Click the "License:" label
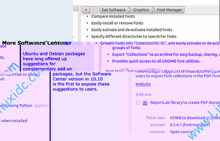Screen dimensions: 220x141 (x=158, y=132)
